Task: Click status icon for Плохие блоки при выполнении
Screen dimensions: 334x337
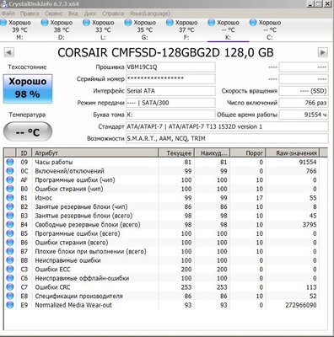Action: [x=10, y=251]
